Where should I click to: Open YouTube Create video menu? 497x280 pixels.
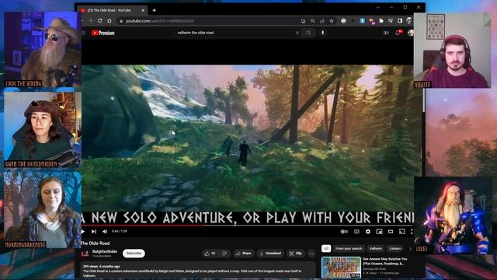[386, 33]
